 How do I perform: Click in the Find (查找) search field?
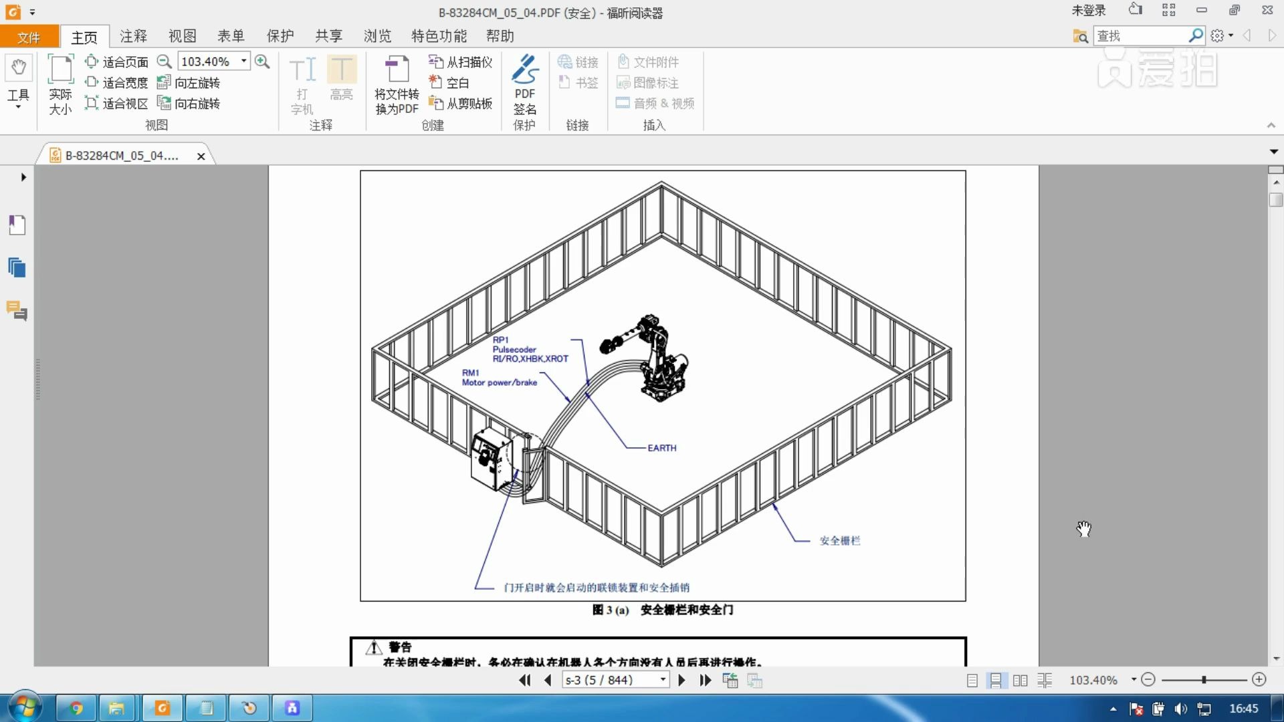click(x=1141, y=35)
